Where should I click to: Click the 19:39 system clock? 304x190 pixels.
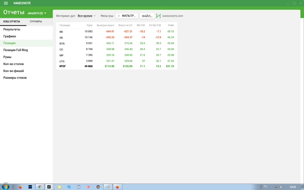pos(293,187)
